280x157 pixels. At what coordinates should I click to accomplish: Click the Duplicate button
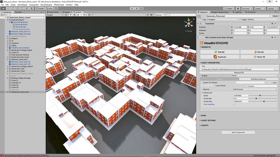click(220, 57)
